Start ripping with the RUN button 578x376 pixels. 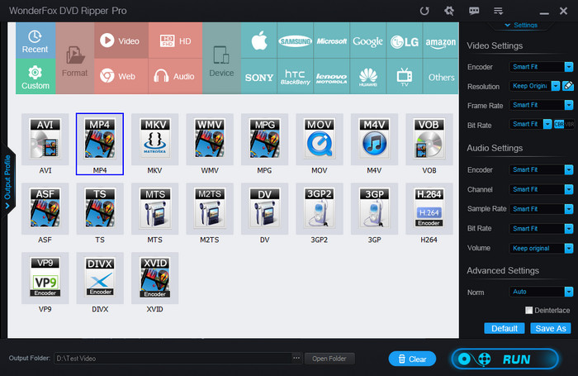point(505,359)
